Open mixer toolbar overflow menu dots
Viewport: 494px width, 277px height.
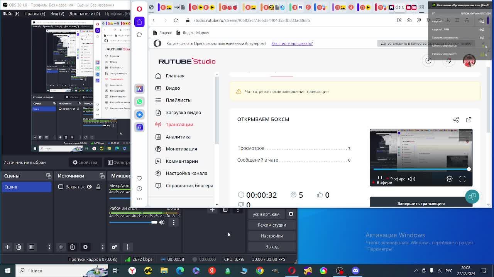[127, 247]
